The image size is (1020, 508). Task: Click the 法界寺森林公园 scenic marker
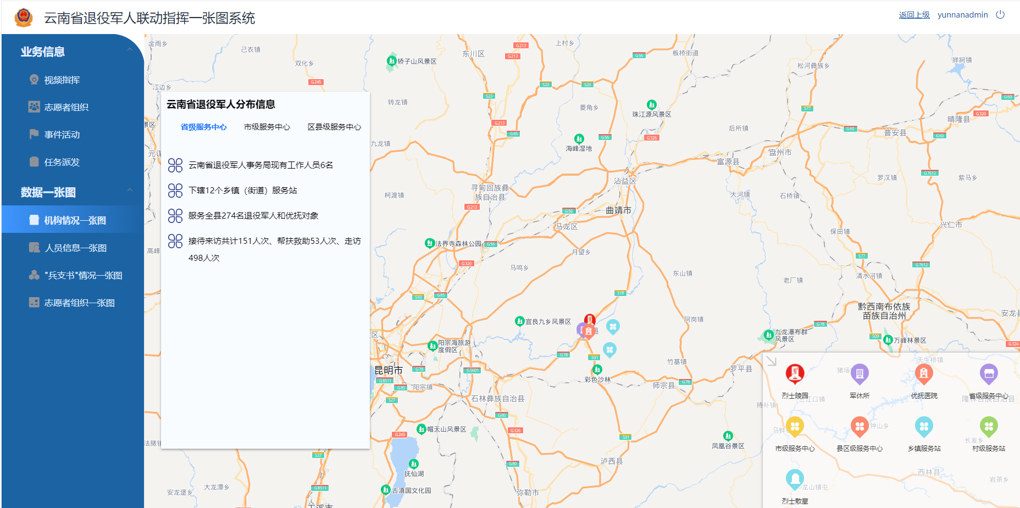pyautogui.click(x=430, y=243)
